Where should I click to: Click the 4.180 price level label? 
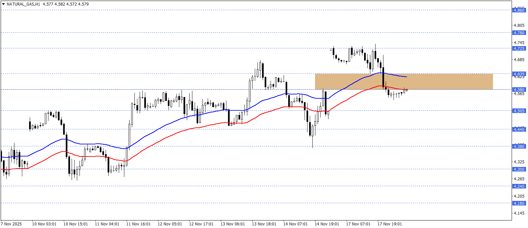[519, 203]
